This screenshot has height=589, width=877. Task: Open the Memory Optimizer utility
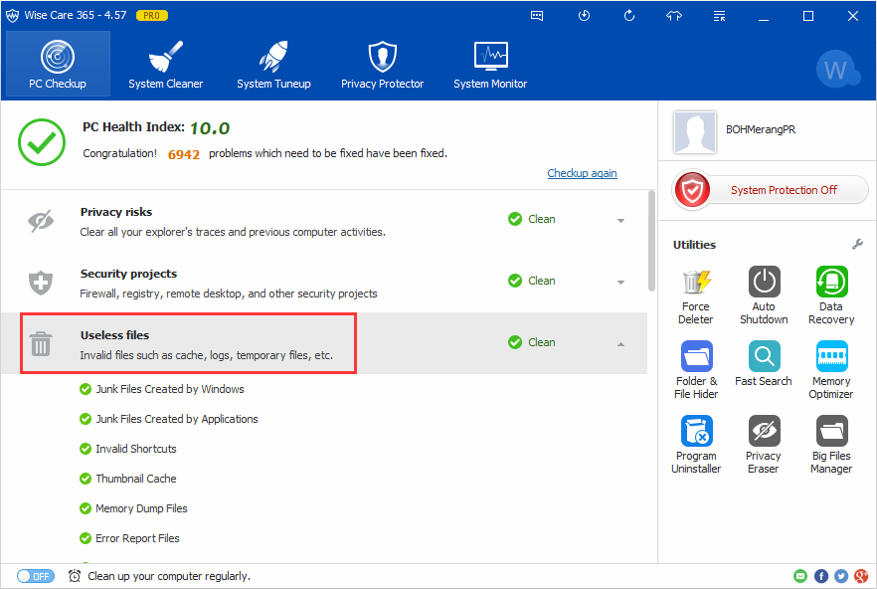(831, 369)
